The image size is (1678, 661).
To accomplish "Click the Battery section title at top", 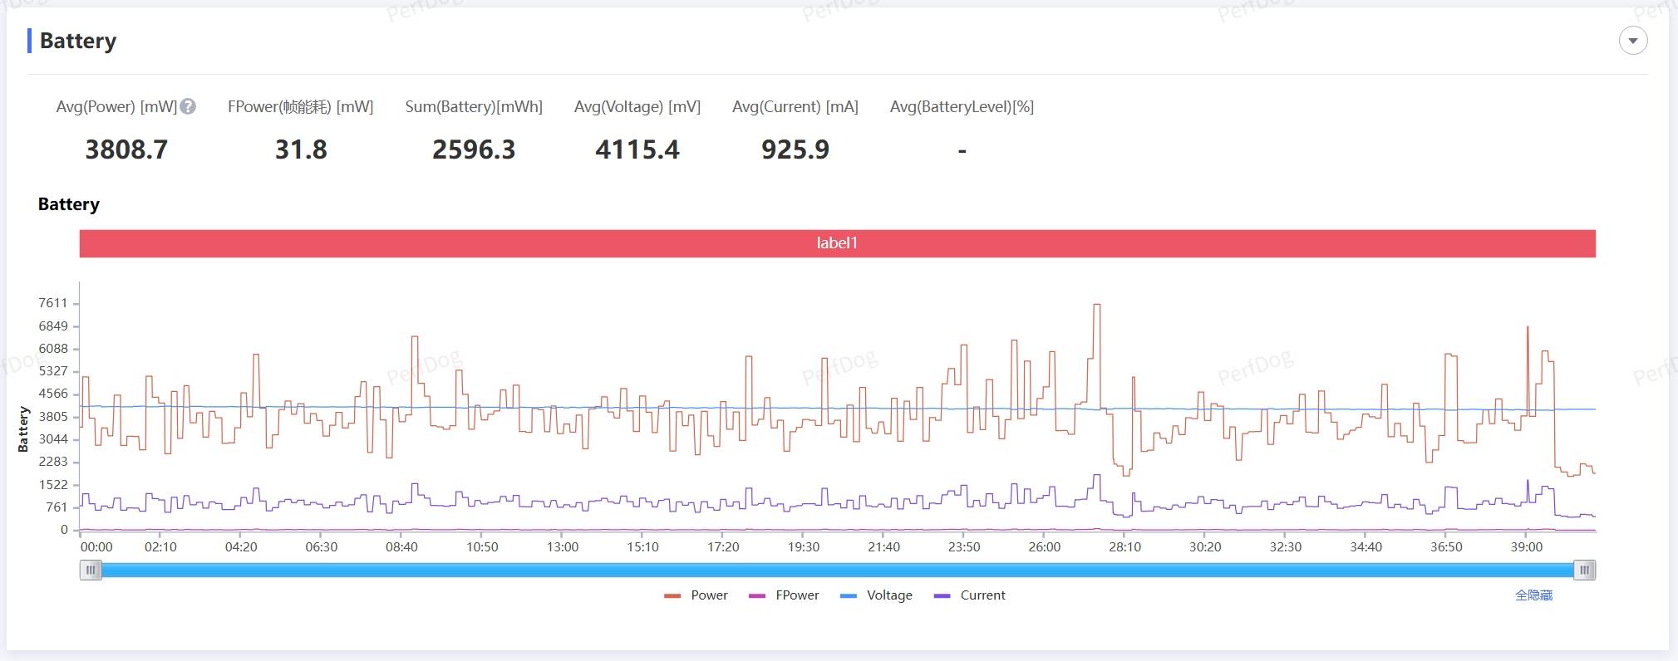I will (78, 41).
